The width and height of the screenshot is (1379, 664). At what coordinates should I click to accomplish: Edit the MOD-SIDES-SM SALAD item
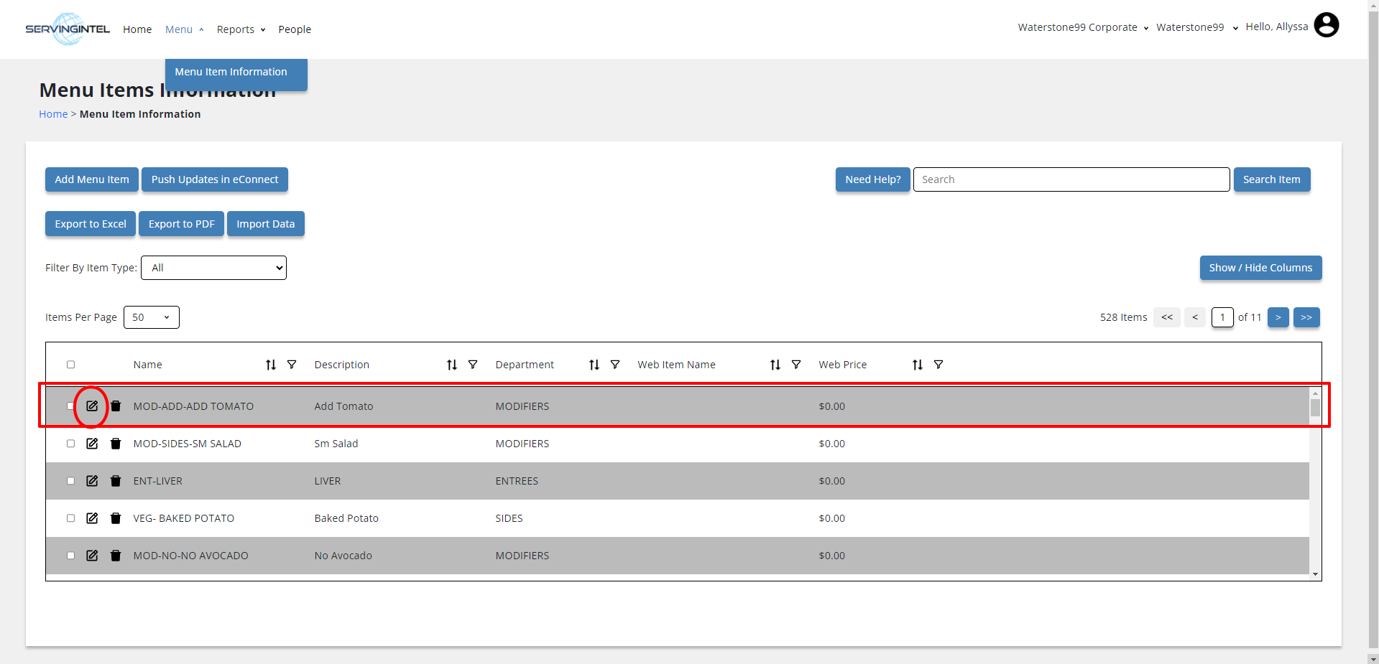(92, 444)
